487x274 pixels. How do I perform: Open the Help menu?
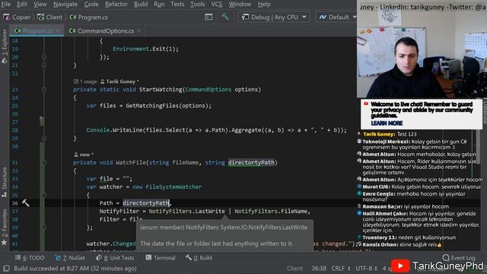264,4
